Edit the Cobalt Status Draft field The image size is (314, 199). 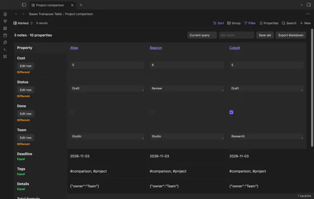266,88
